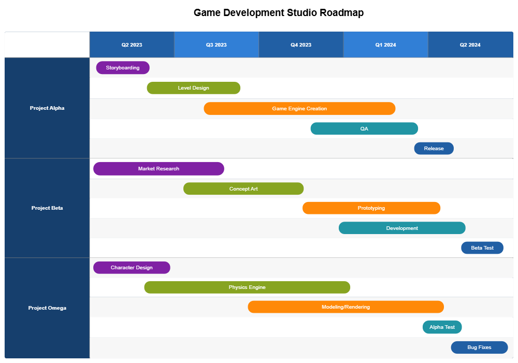Select the Character Design task
This screenshot has height=363, width=518.
(x=132, y=267)
